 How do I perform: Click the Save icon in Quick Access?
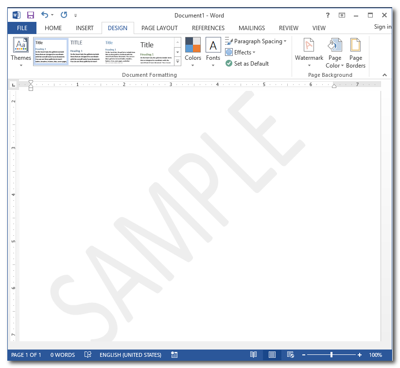tap(30, 15)
